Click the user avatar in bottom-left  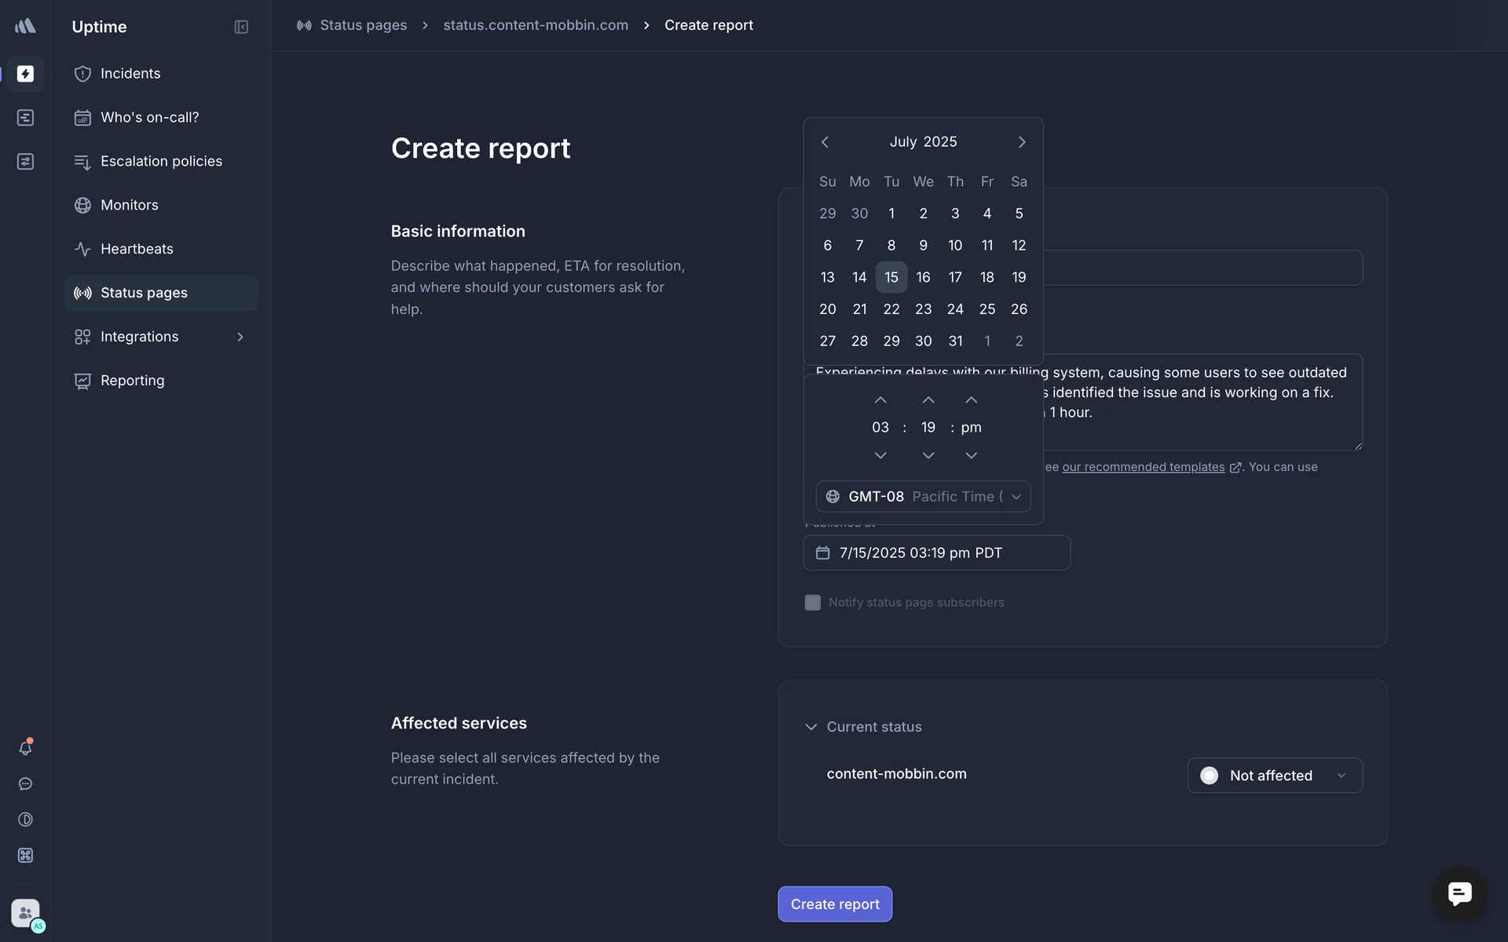click(x=25, y=913)
